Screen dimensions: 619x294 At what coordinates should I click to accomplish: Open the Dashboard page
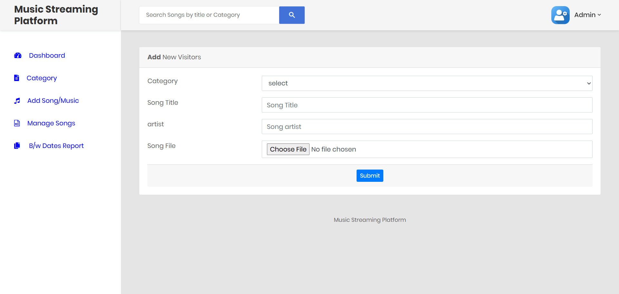pos(47,55)
